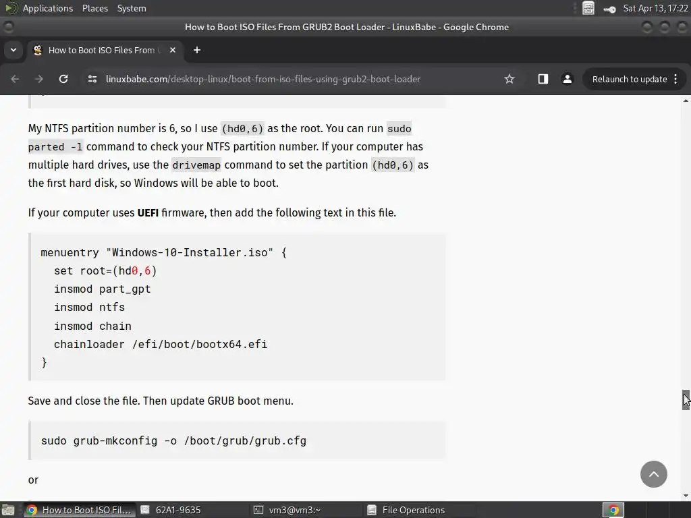691x518 pixels.
Task: Open Chrome three-dot menu
Action: pyautogui.click(x=675, y=79)
